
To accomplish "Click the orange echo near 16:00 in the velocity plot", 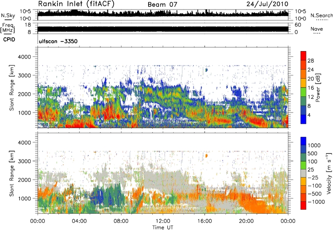I will tap(206, 156).
